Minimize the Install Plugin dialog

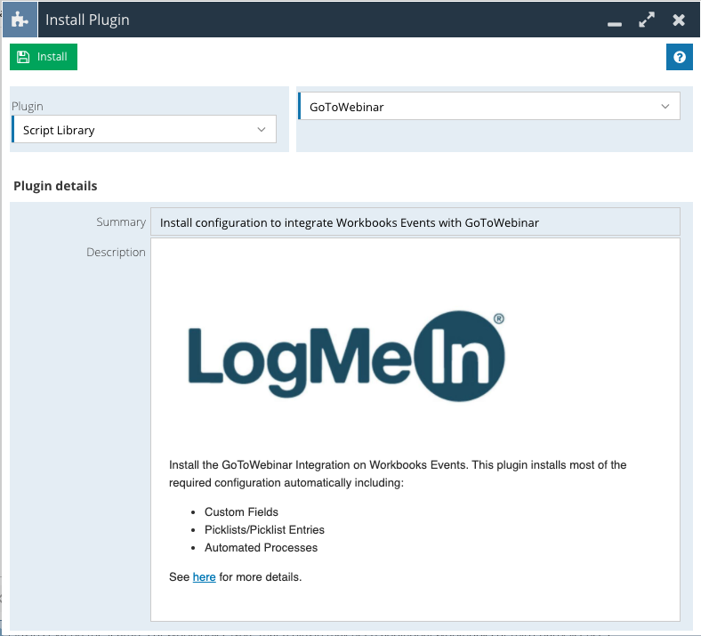coord(614,20)
